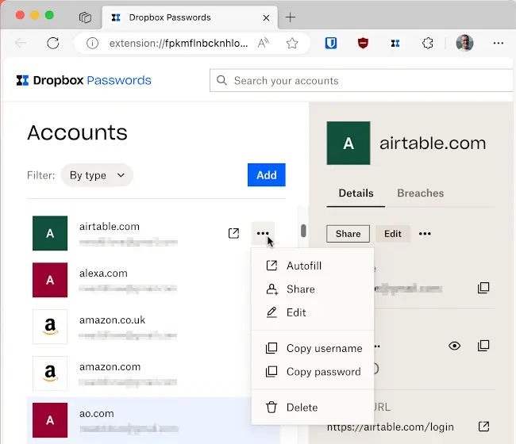Select the ao.com account entry
Image resolution: width=516 pixels, height=444 pixels.
click(x=153, y=420)
